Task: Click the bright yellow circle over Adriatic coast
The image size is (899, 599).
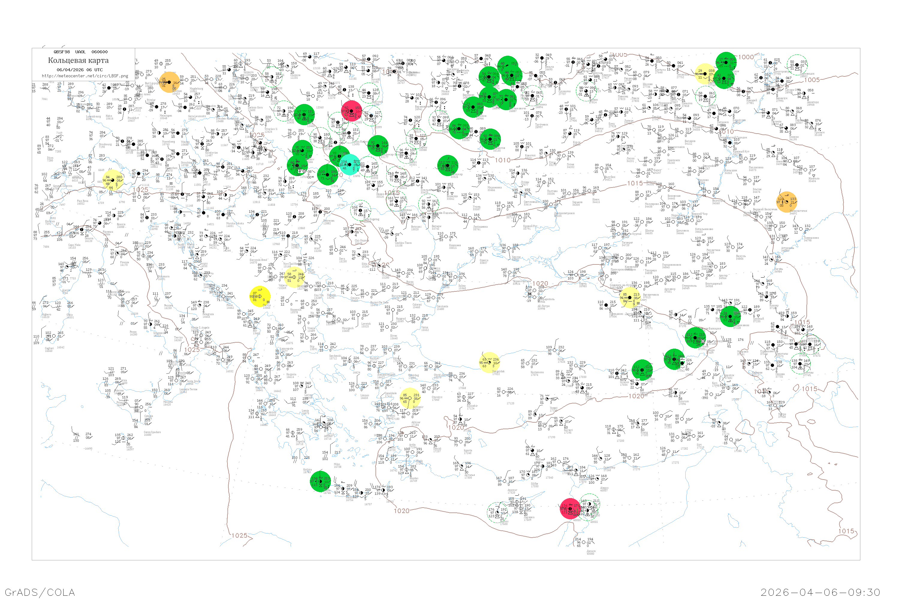Action: coord(260,296)
